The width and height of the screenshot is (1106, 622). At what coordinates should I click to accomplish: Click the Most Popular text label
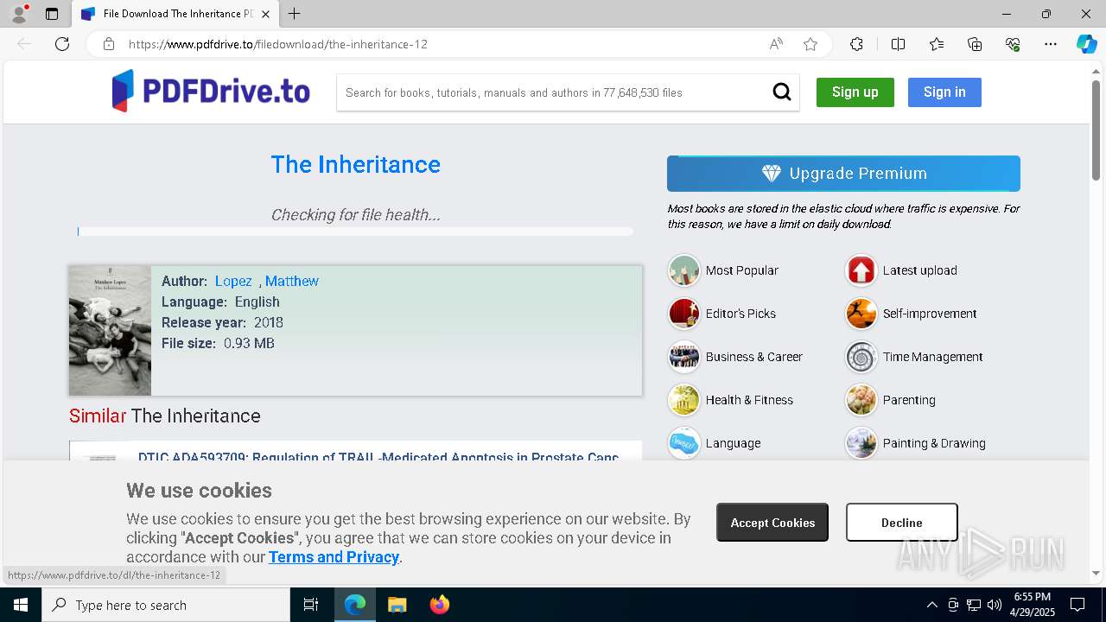tap(742, 270)
